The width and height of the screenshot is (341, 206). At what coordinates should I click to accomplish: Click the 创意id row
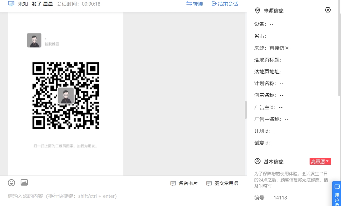pos(266,143)
